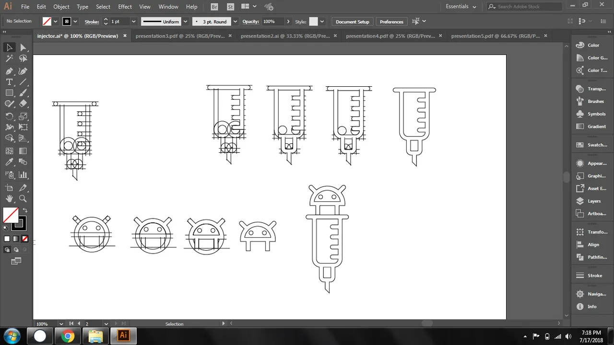Set paint mode to None
Image resolution: width=614 pixels, height=345 pixels.
(25, 239)
